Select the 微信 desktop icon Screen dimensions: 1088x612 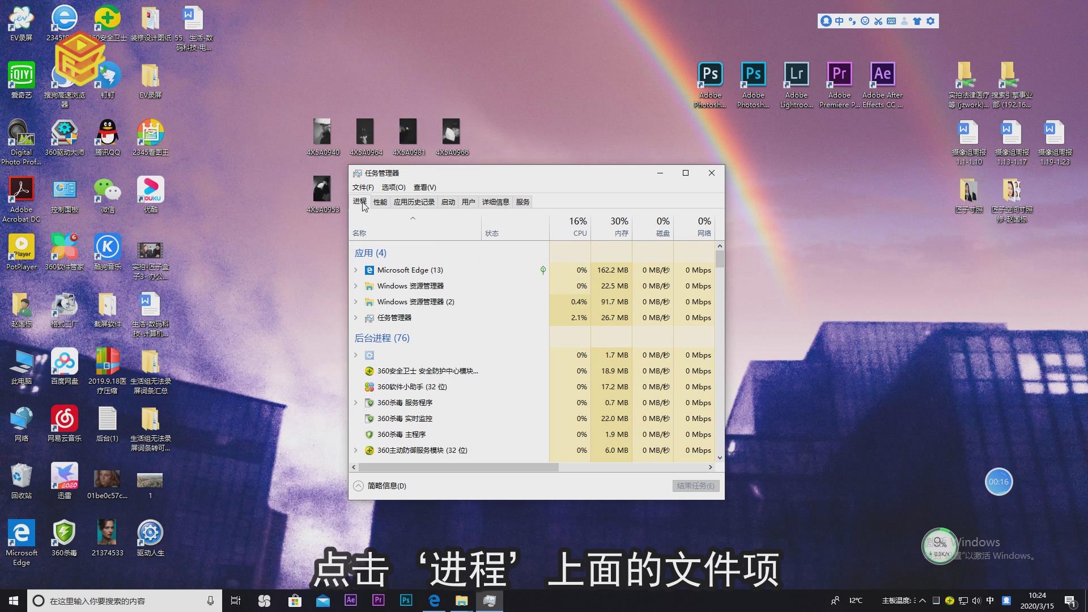coord(108,195)
